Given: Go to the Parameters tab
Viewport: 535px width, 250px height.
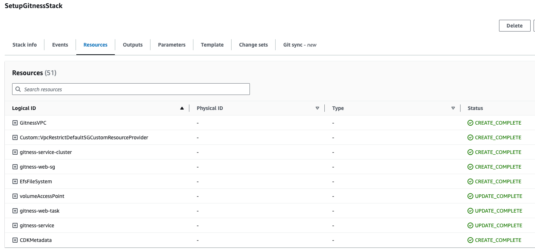Looking at the screenshot, I should [172, 45].
